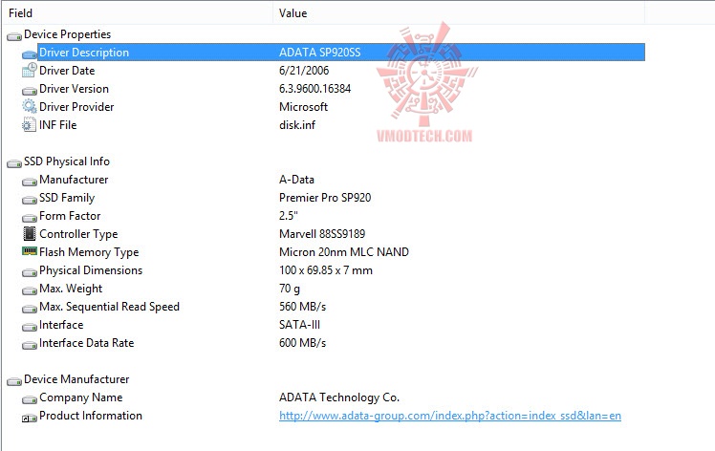Click the SATA-III interface value

(299, 325)
